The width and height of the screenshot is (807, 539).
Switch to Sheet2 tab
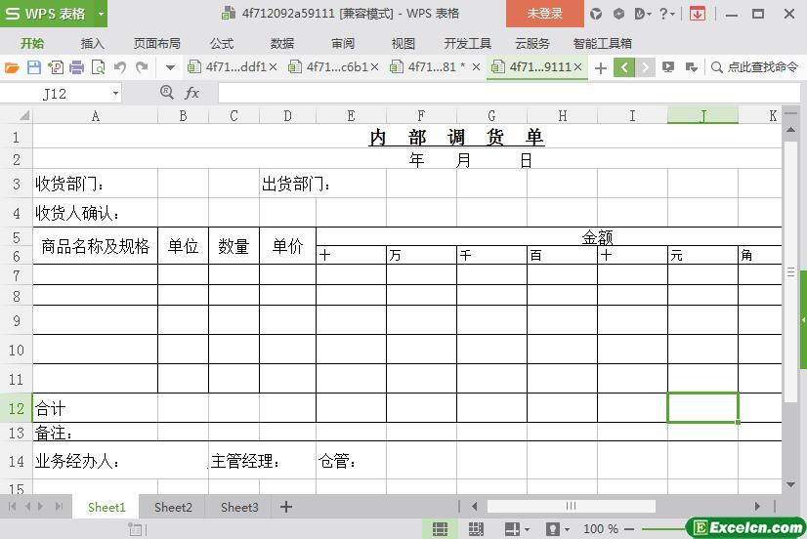click(x=173, y=507)
